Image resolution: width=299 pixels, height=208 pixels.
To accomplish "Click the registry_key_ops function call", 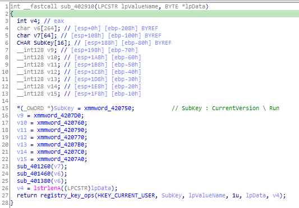I will point(67,196).
